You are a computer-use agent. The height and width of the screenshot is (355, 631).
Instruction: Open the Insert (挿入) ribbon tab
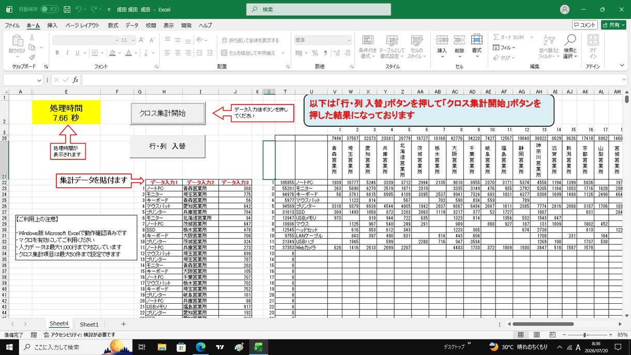click(x=52, y=25)
